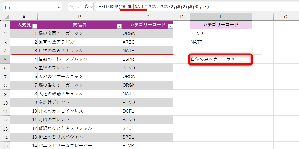The height and width of the screenshot is (149, 299).
Task: Select row 5 header
Action: pos(5,60)
